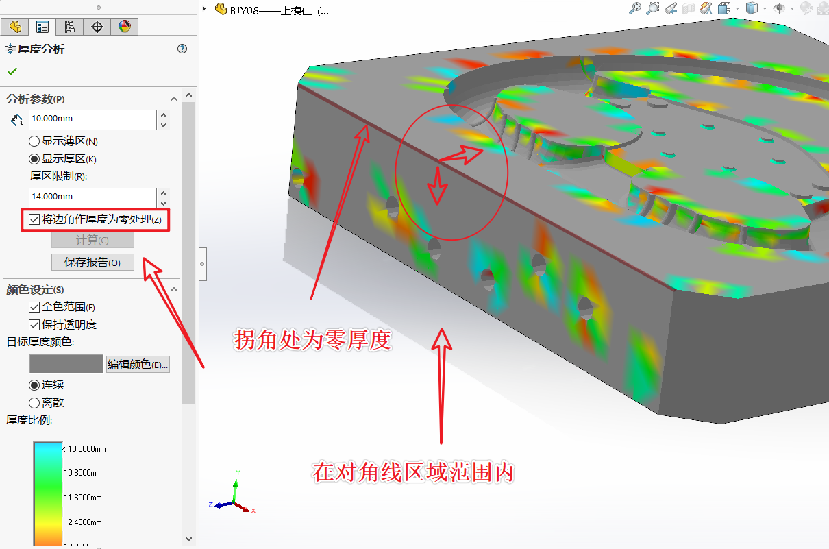Open the Dynamic Annotation Views icon
The image size is (829, 549).
pyautogui.click(x=706, y=8)
